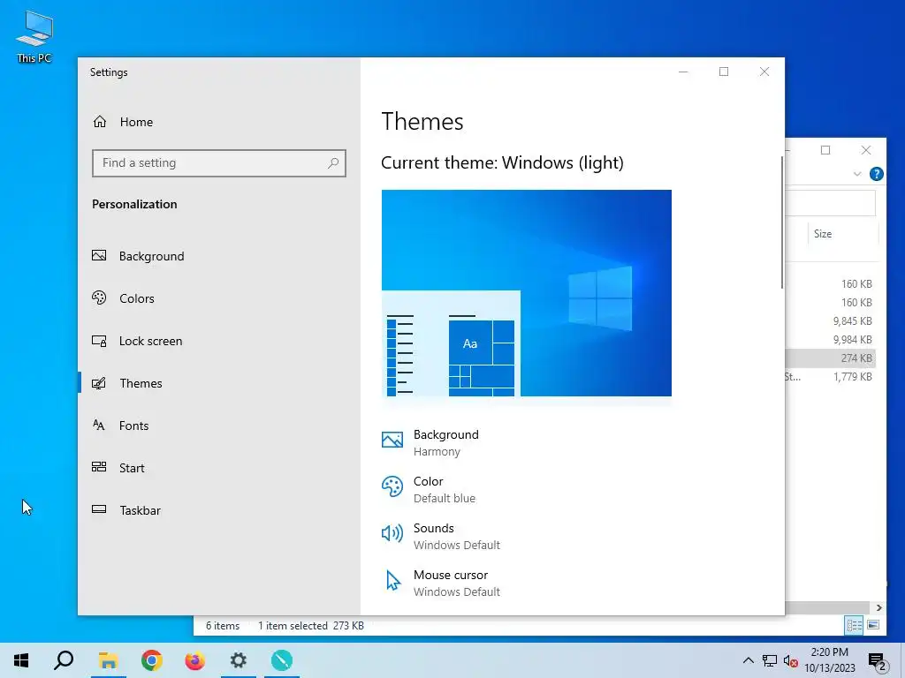This screenshot has height=678, width=905.
Task: Open Fonts settings page
Action: (120, 426)
